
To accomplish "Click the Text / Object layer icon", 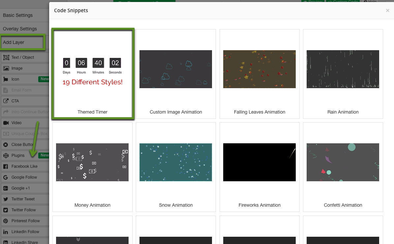I will (6, 57).
